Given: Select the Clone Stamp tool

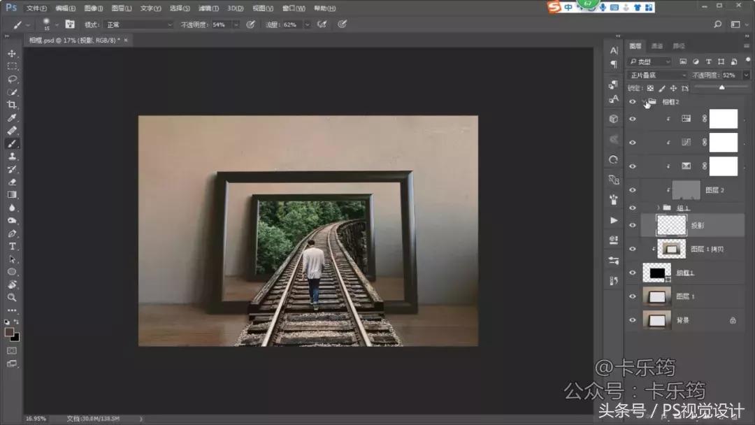Looking at the screenshot, I should click(x=12, y=157).
